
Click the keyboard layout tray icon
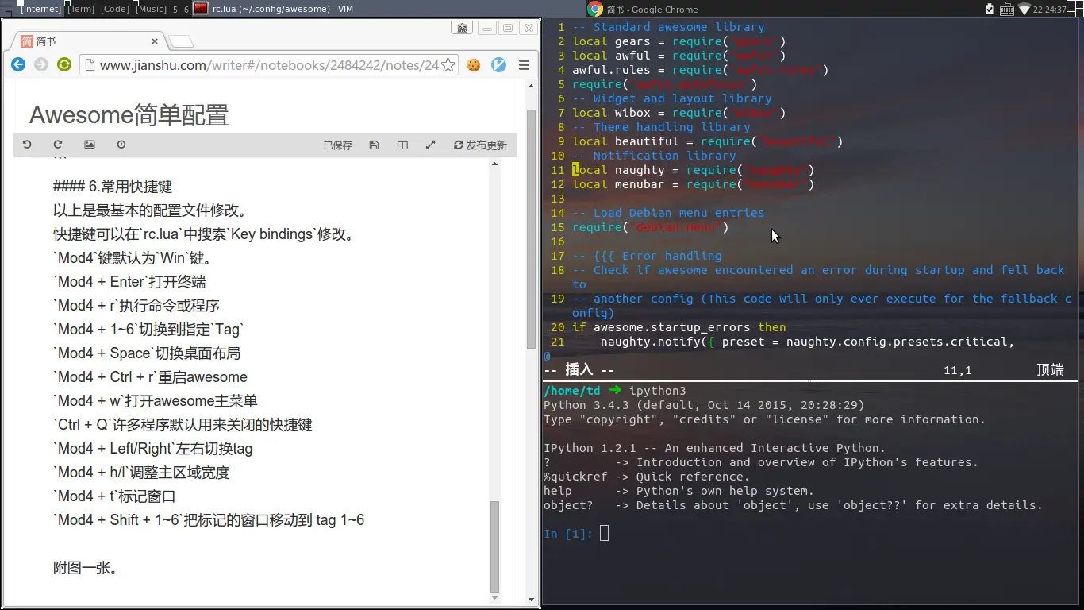pyautogui.click(x=1007, y=9)
